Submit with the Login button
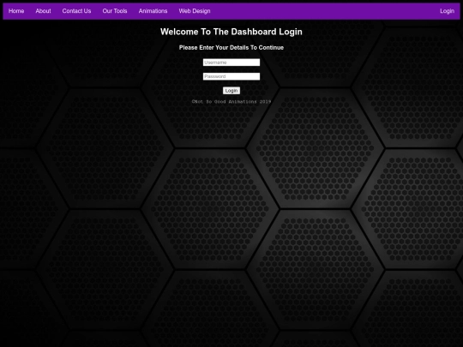The width and height of the screenshot is (463, 347). (231, 91)
